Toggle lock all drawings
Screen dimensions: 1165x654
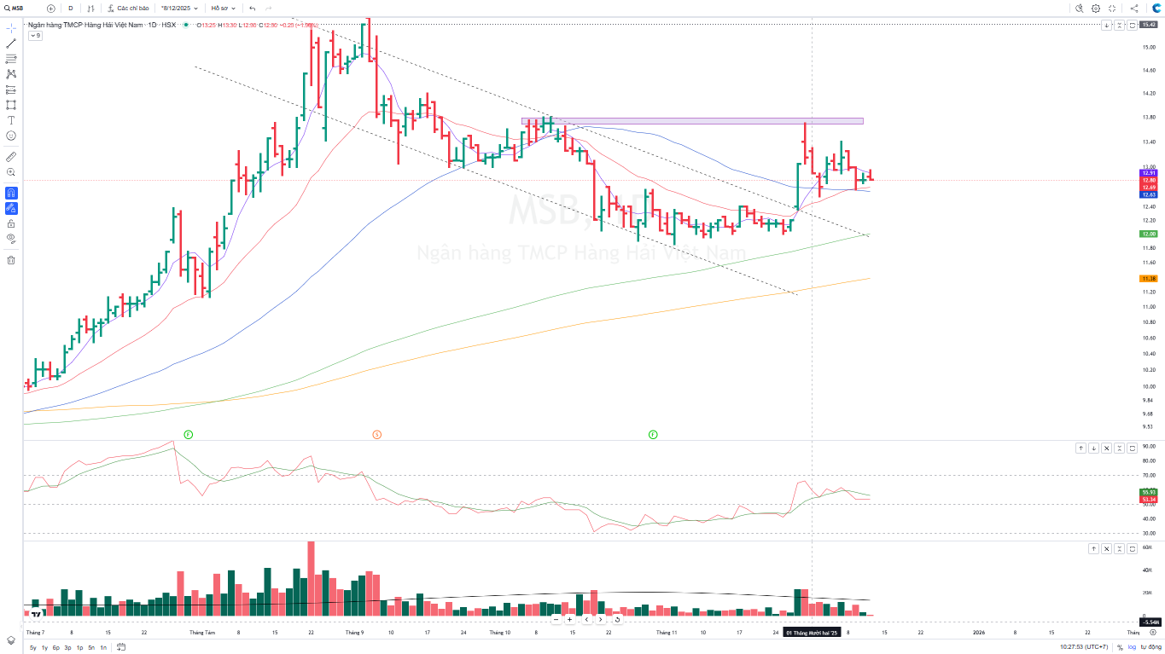coord(11,223)
